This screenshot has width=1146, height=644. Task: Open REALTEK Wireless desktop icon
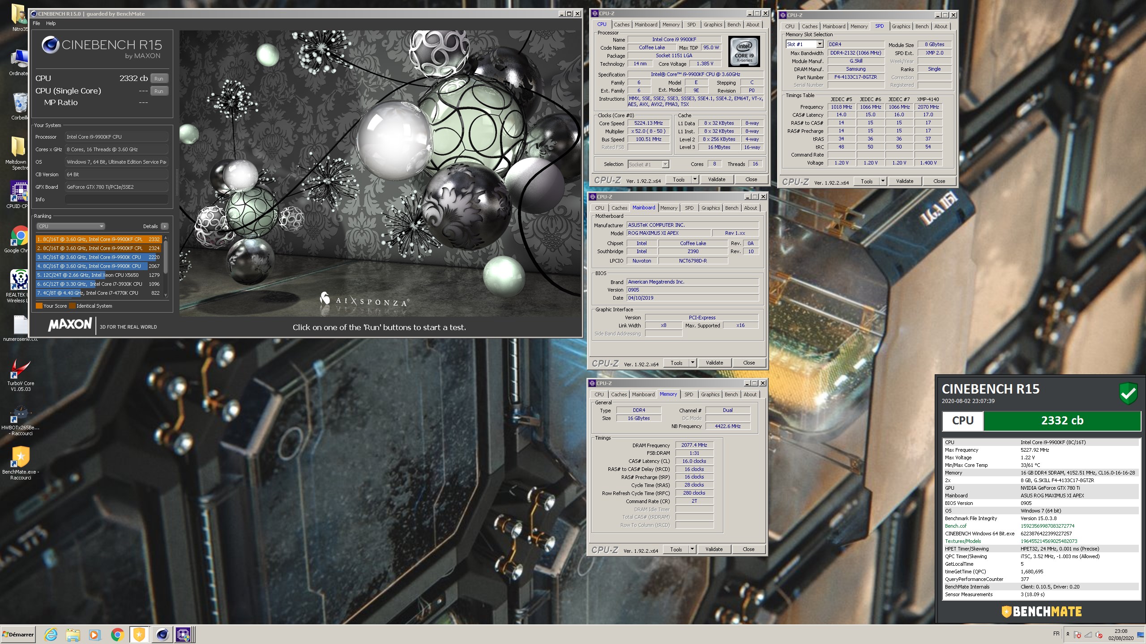coord(18,286)
